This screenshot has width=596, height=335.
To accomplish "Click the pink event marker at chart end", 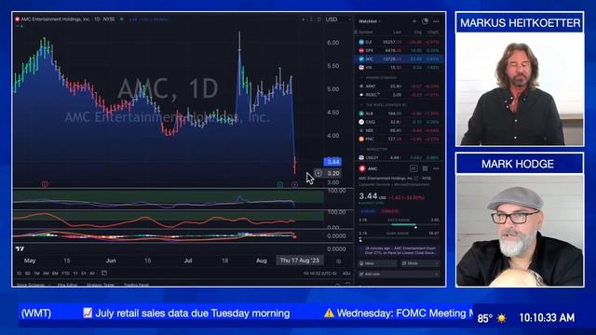I will pyautogui.click(x=294, y=184).
